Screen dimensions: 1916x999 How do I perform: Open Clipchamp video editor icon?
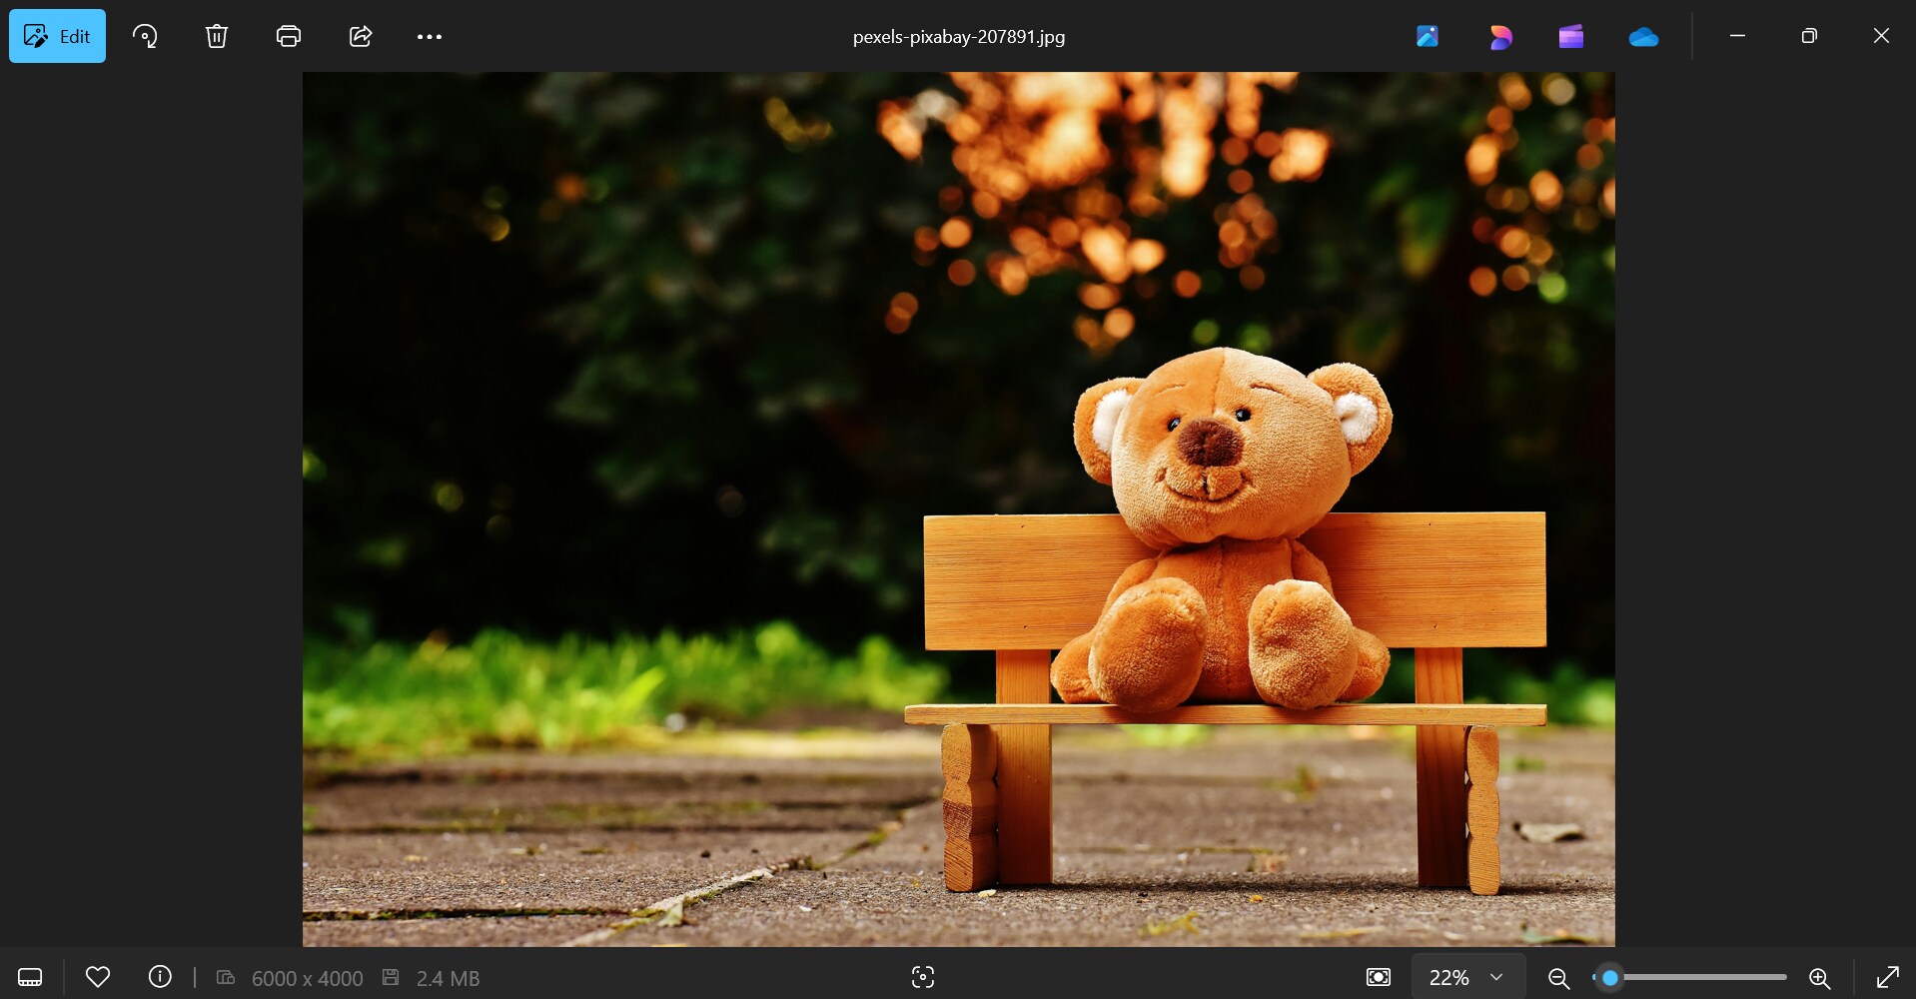click(x=1571, y=37)
